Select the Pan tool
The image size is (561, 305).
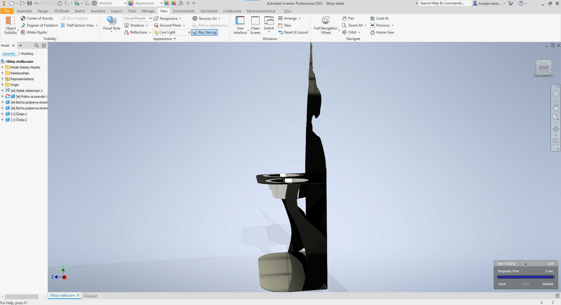pos(348,18)
